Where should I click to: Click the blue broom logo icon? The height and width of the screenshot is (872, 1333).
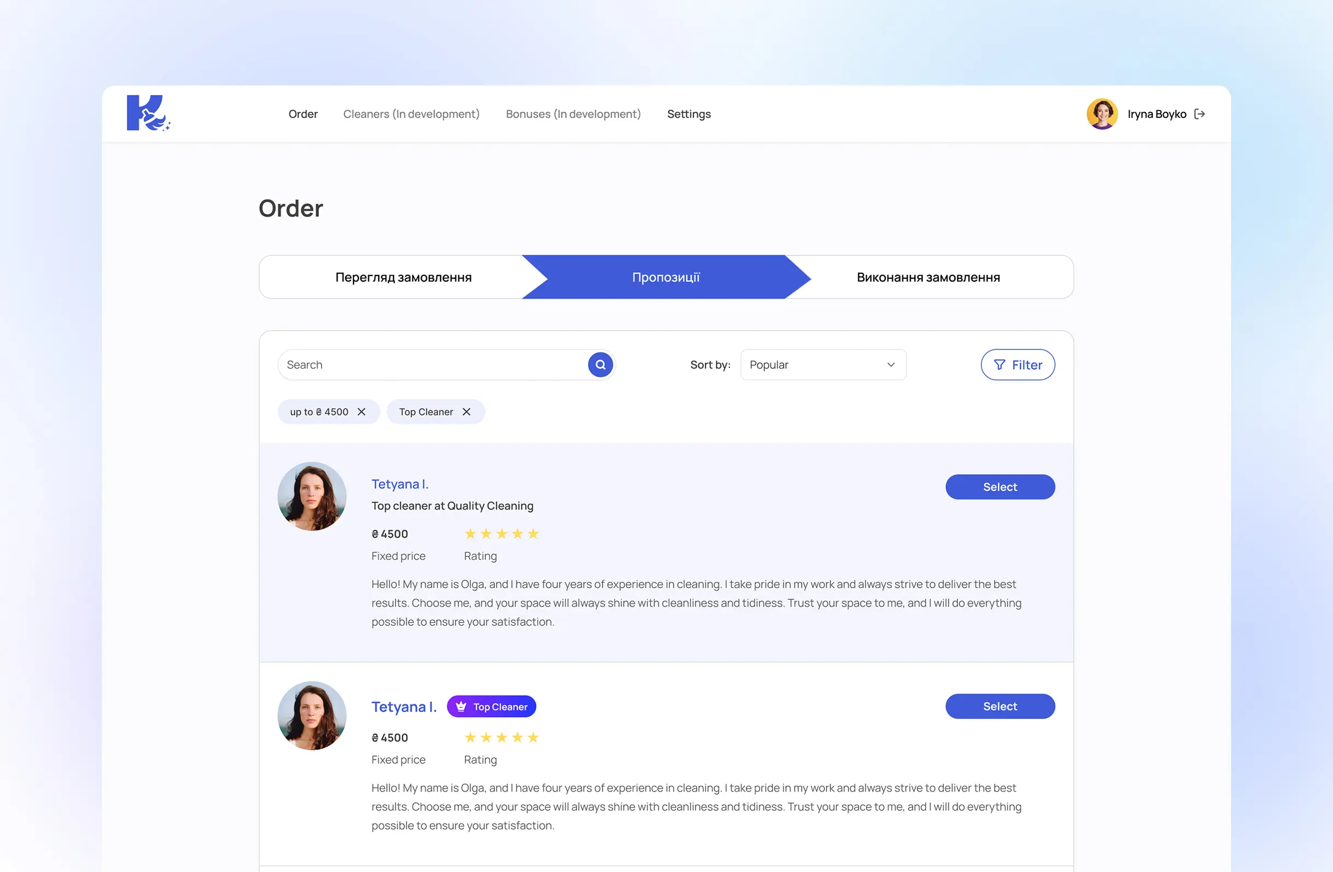pyautogui.click(x=149, y=113)
